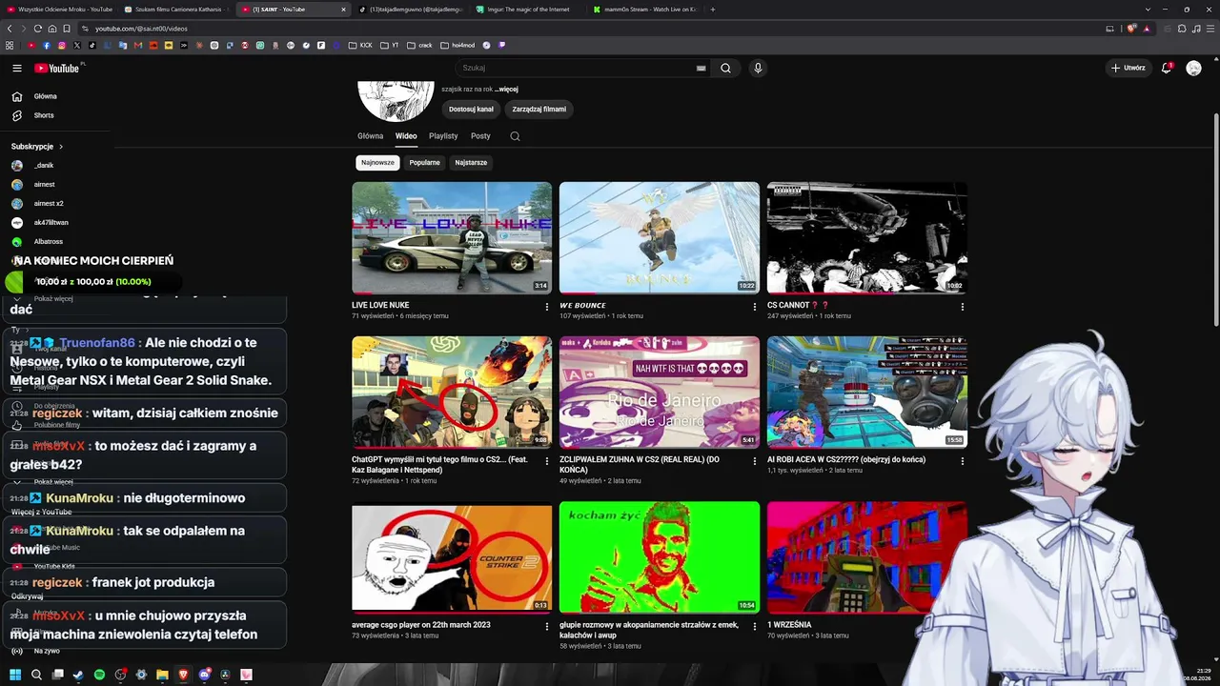Open the AI ROBI ACEA video thumbnail
The height and width of the screenshot is (686, 1220).
867,393
